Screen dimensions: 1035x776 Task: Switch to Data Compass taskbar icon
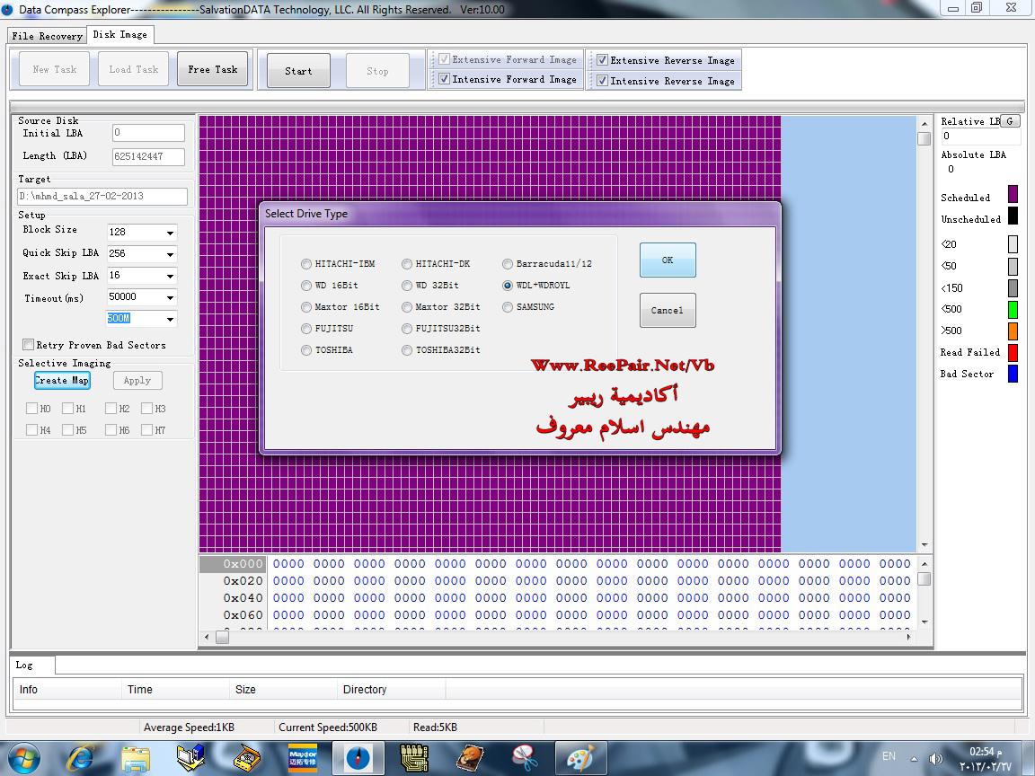click(358, 758)
